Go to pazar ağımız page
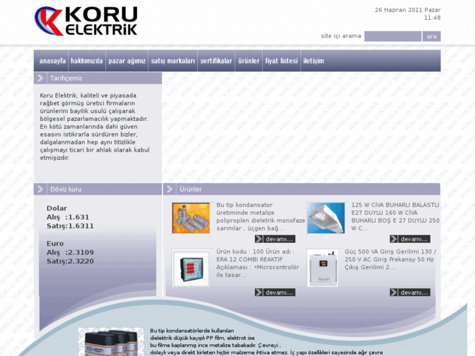Image resolution: width=475 pixels, height=356 pixels. (127, 61)
